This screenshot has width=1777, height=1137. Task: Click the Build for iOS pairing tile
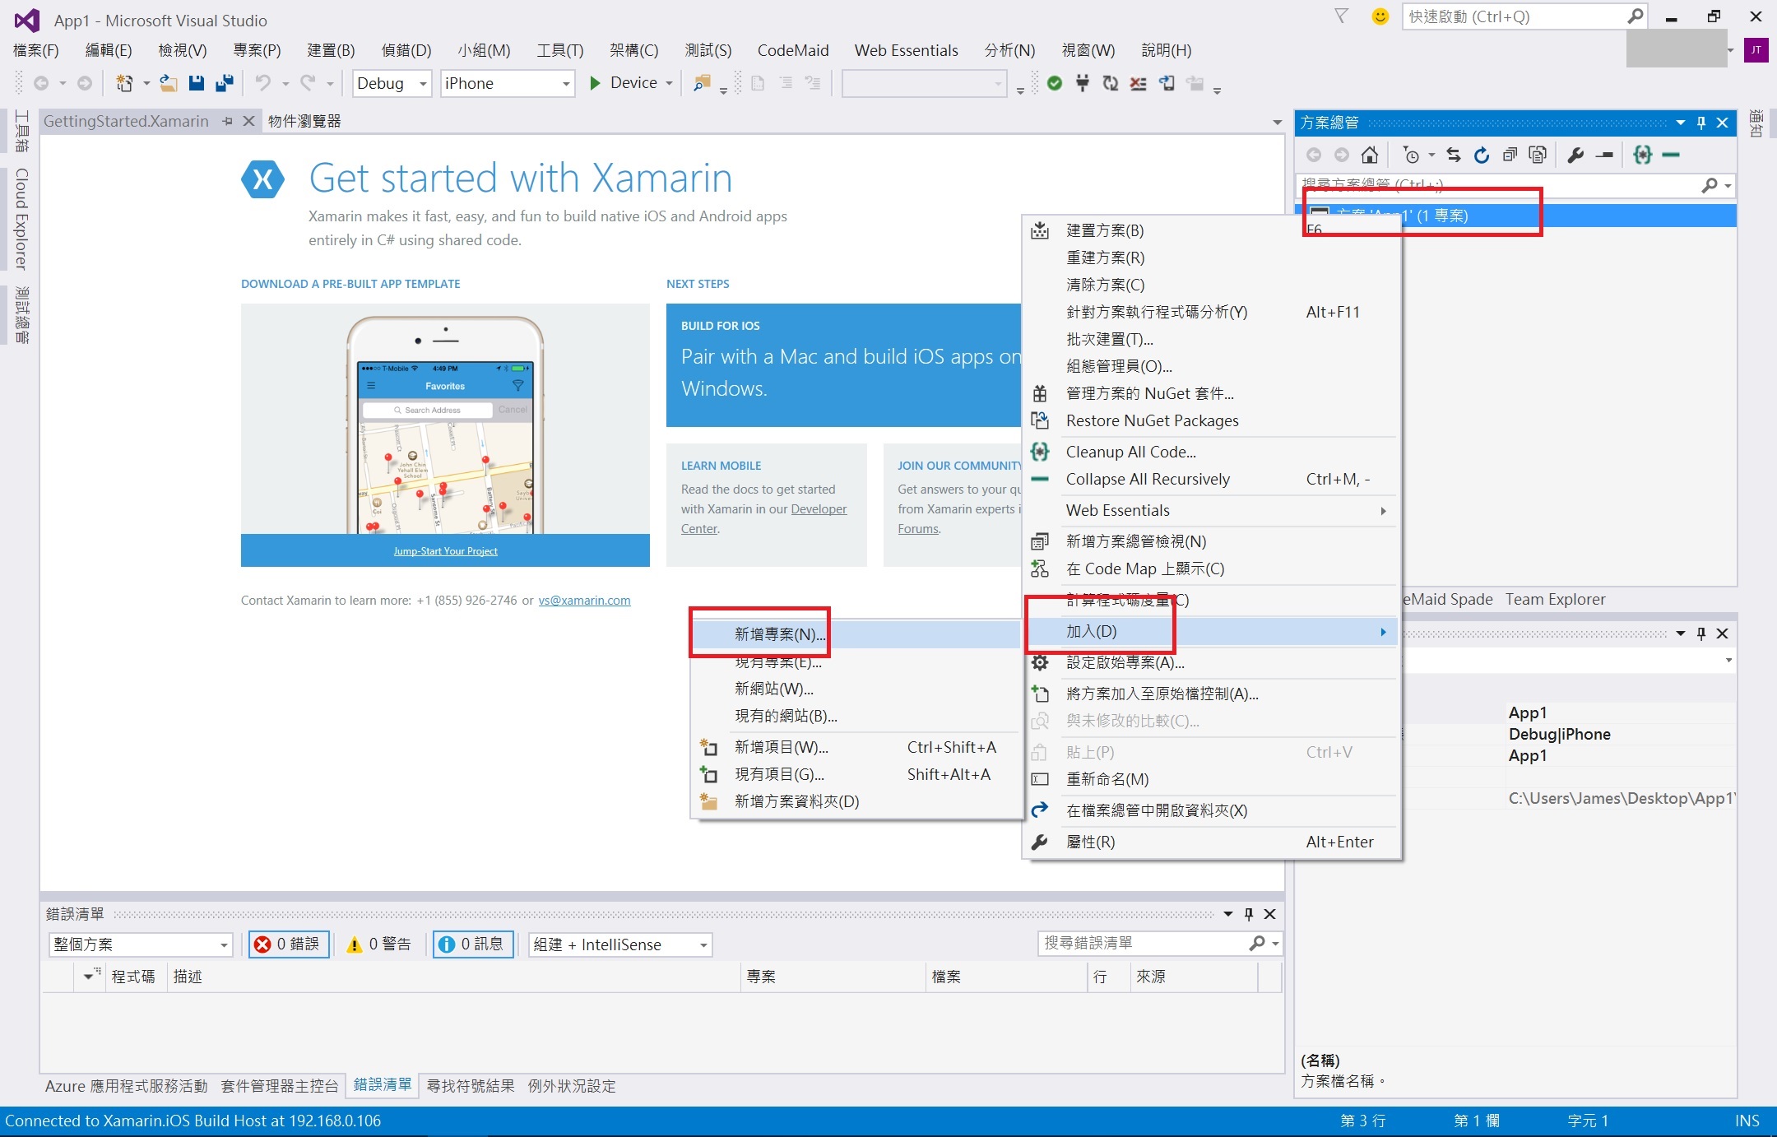coord(844,365)
